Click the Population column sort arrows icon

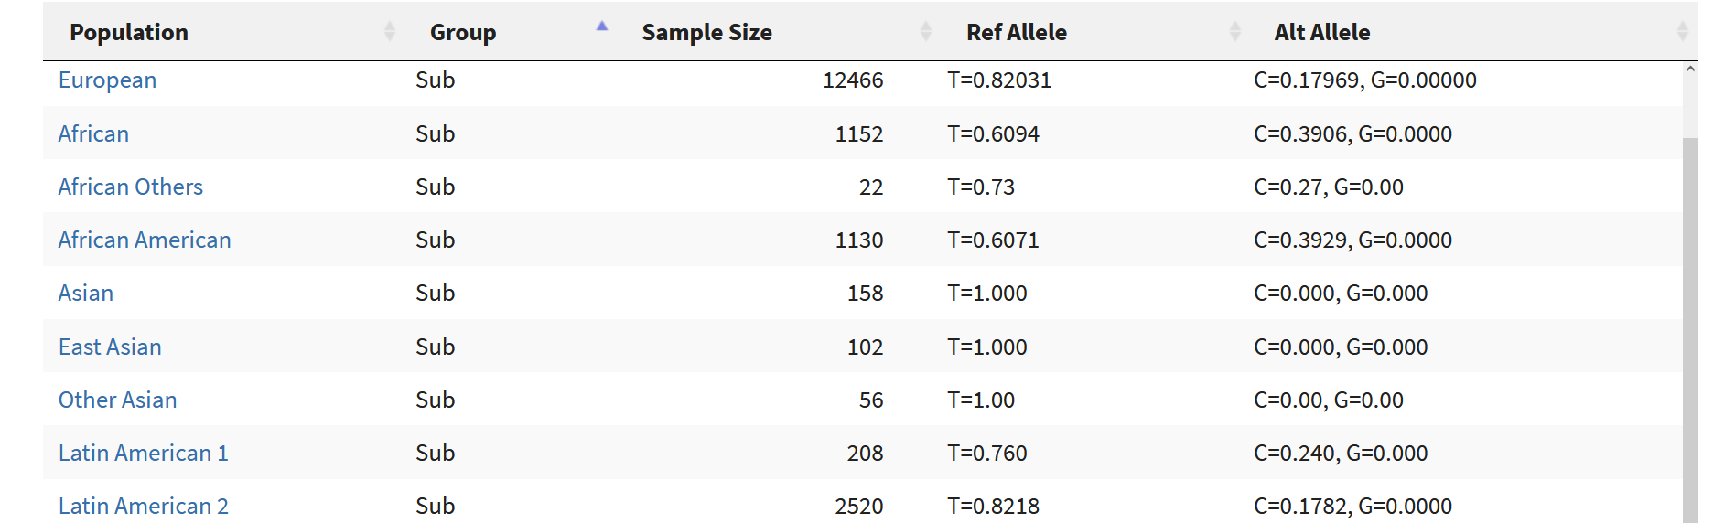[x=390, y=32]
